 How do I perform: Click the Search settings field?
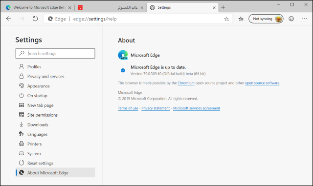coord(55,53)
